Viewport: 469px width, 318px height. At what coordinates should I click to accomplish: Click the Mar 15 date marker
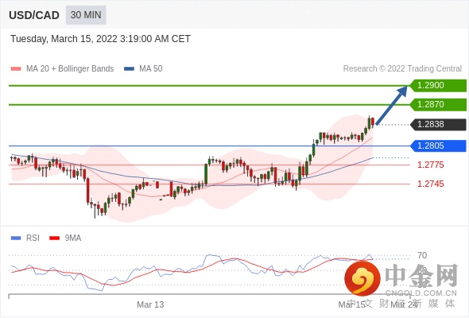click(x=351, y=304)
